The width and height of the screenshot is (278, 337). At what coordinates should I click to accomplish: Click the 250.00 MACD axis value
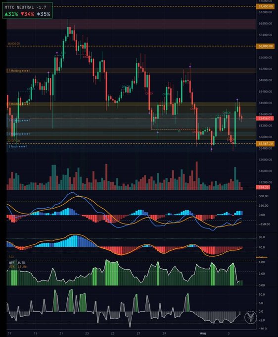(x=264, y=206)
